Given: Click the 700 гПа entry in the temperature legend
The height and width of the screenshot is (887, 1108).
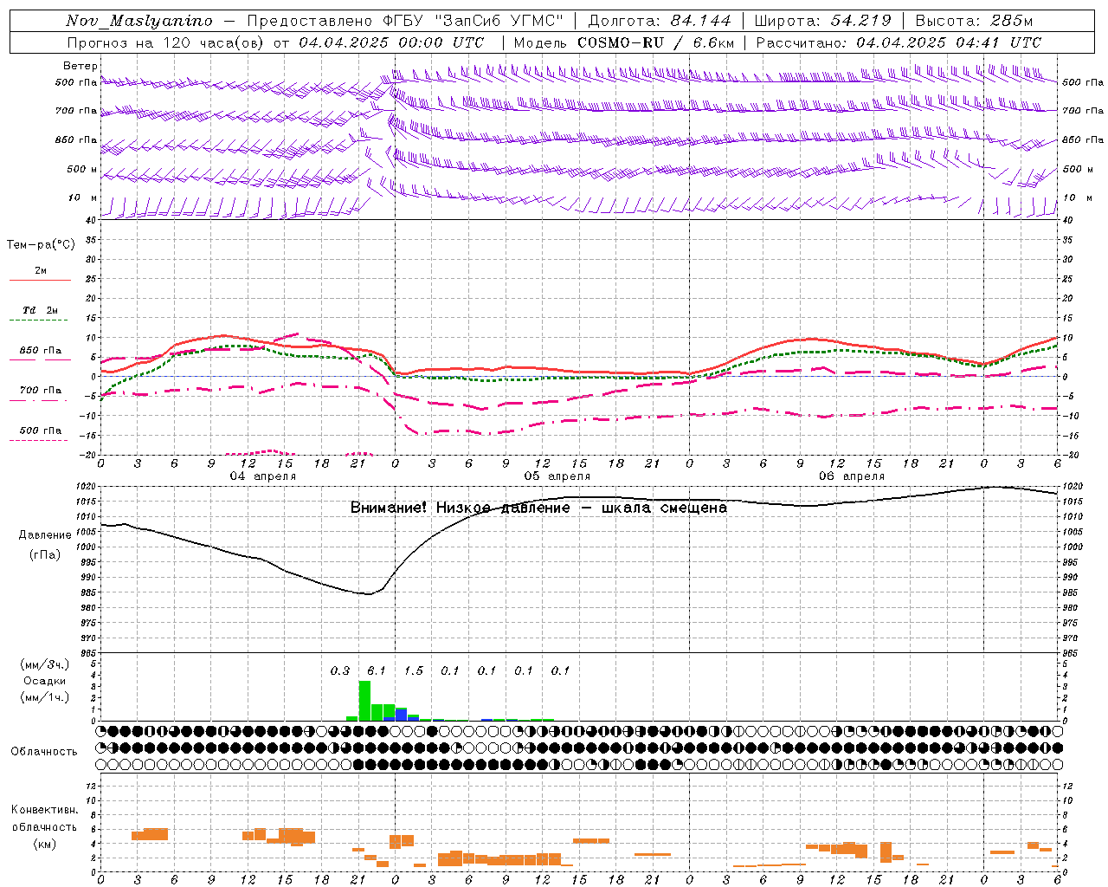Looking at the screenshot, I should 41,390.
